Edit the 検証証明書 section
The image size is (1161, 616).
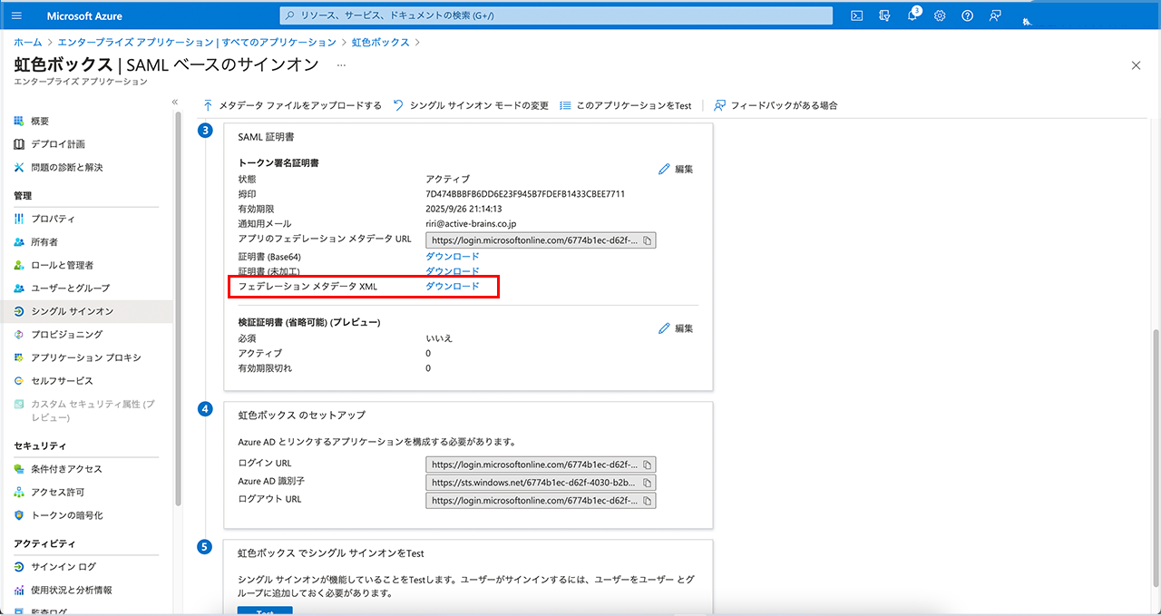point(676,328)
